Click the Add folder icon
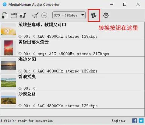The width and height of the screenshot is (145, 125). click(14, 15)
